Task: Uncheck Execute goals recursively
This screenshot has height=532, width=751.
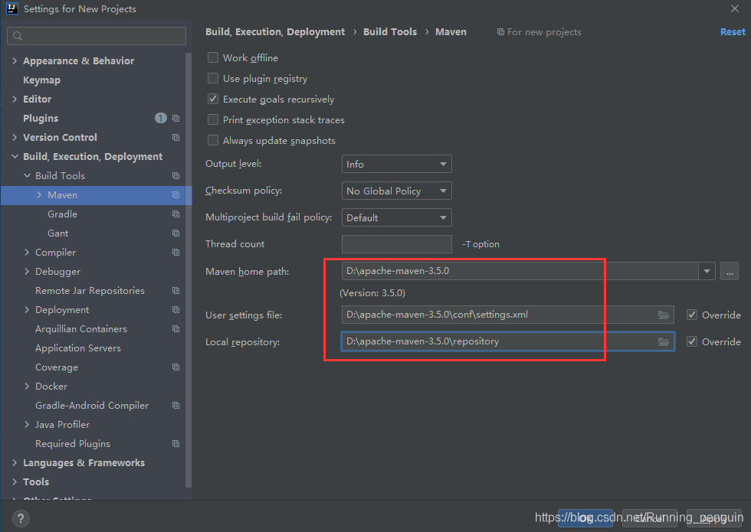Action: pos(213,99)
